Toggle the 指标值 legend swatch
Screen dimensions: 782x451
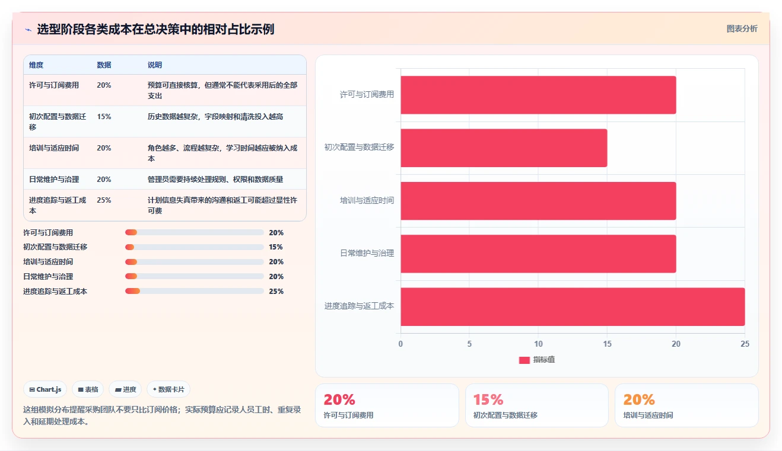tap(524, 360)
